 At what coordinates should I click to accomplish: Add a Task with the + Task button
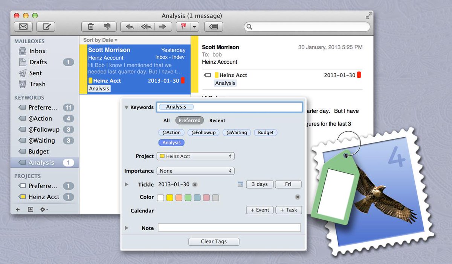coord(289,210)
